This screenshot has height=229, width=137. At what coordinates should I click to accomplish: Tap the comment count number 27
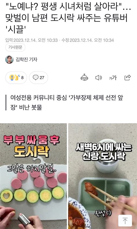click(42, 78)
